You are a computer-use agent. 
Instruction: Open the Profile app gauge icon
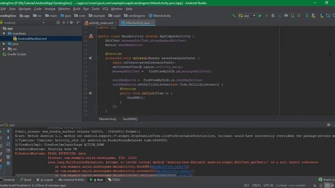pos(286,16)
